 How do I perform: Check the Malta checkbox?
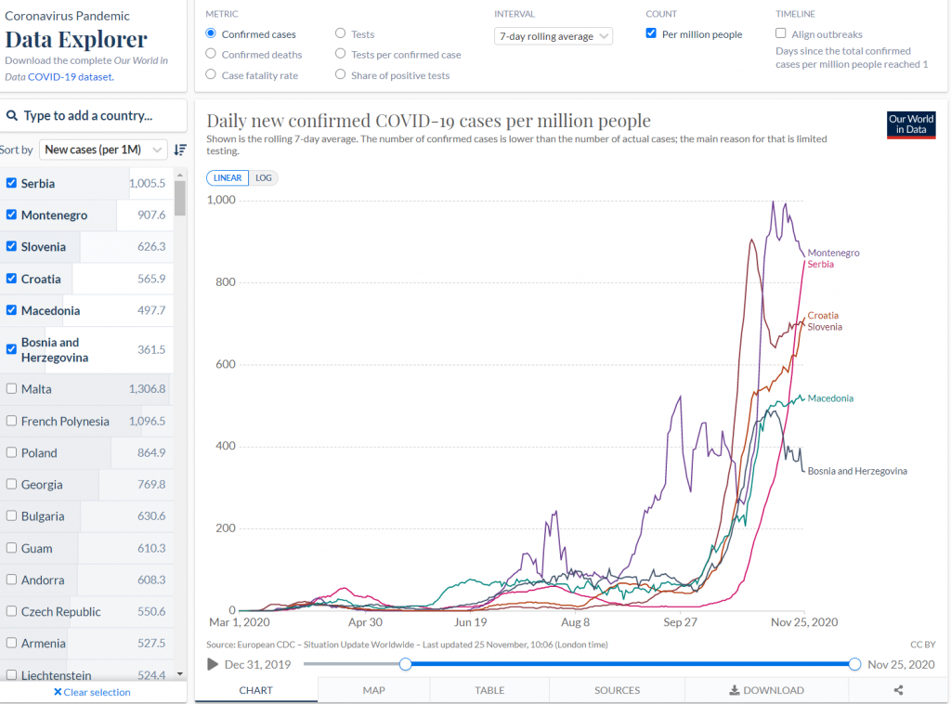(11, 388)
